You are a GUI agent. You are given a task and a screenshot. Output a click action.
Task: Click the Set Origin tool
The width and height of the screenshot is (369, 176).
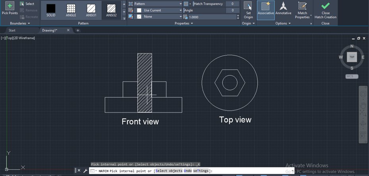pyautogui.click(x=248, y=10)
